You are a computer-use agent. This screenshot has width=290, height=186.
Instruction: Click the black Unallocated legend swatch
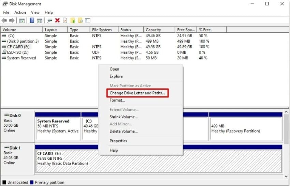coord(4,182)
